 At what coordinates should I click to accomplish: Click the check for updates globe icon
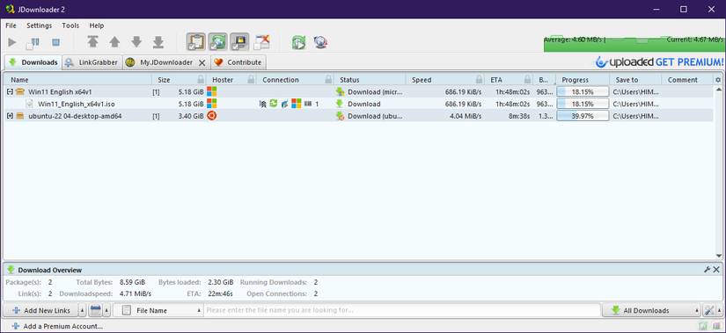click(x=320, y=42)
